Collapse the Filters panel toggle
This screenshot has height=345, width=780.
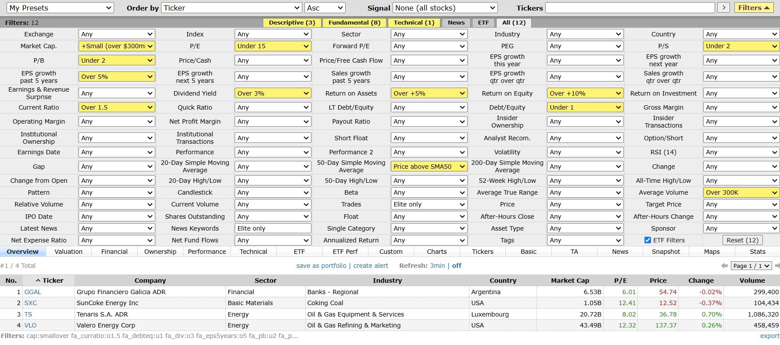coord(754,8)
